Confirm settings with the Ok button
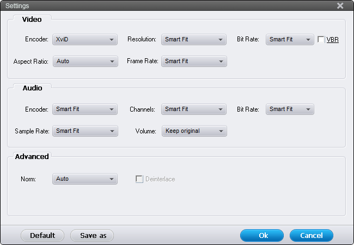This screenshot has height=245, width=354. click(x=262, y=236)
